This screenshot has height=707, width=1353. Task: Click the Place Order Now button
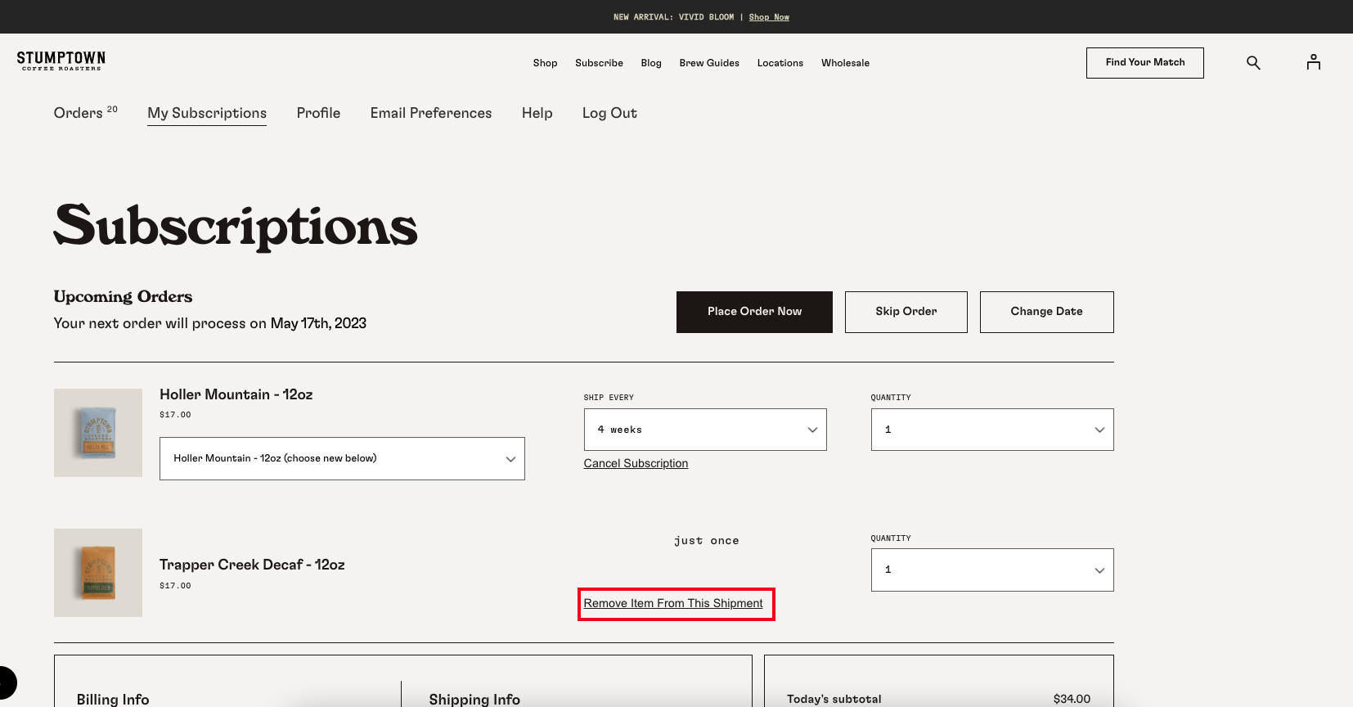[x=754, y=312]
